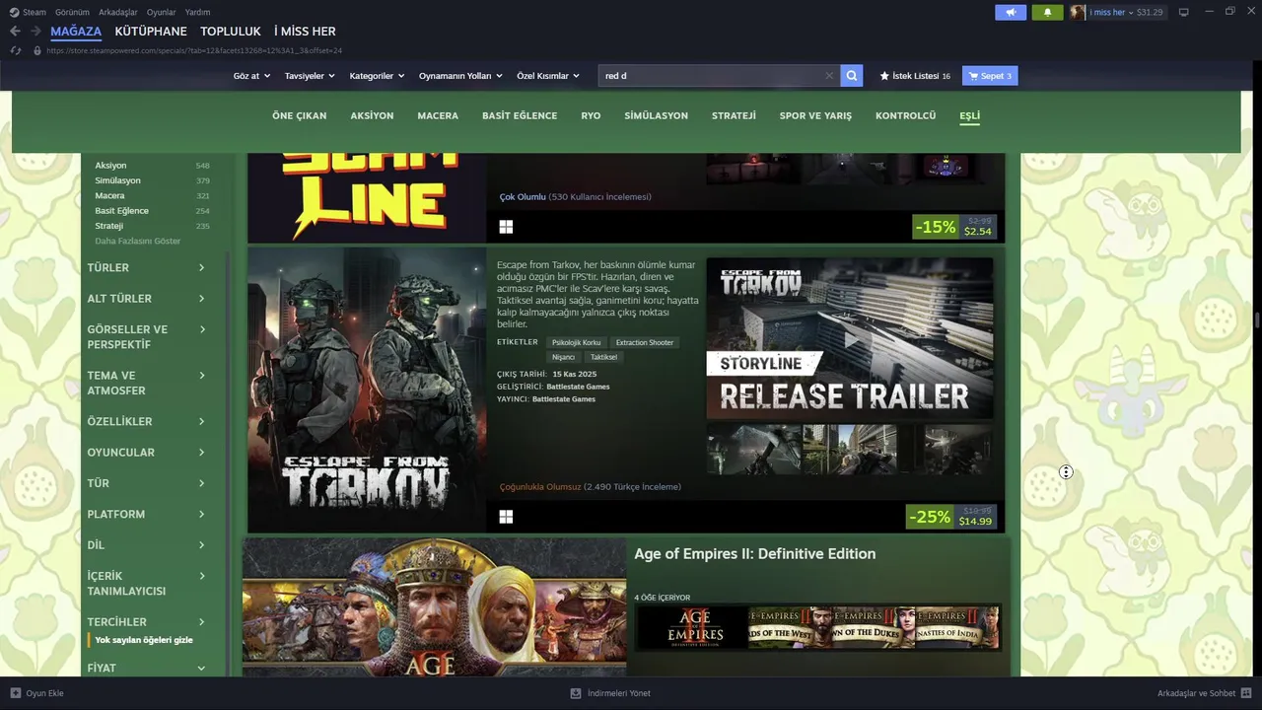Click the page vertical scrollbar
This screenshot has height=710, width=1262.
click(1256, 320)
